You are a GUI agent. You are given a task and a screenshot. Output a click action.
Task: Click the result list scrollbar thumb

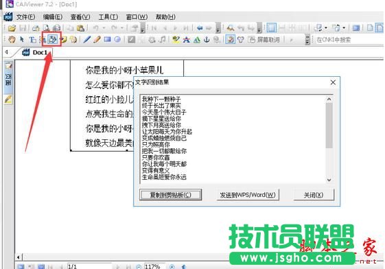[x=329, y=125]
